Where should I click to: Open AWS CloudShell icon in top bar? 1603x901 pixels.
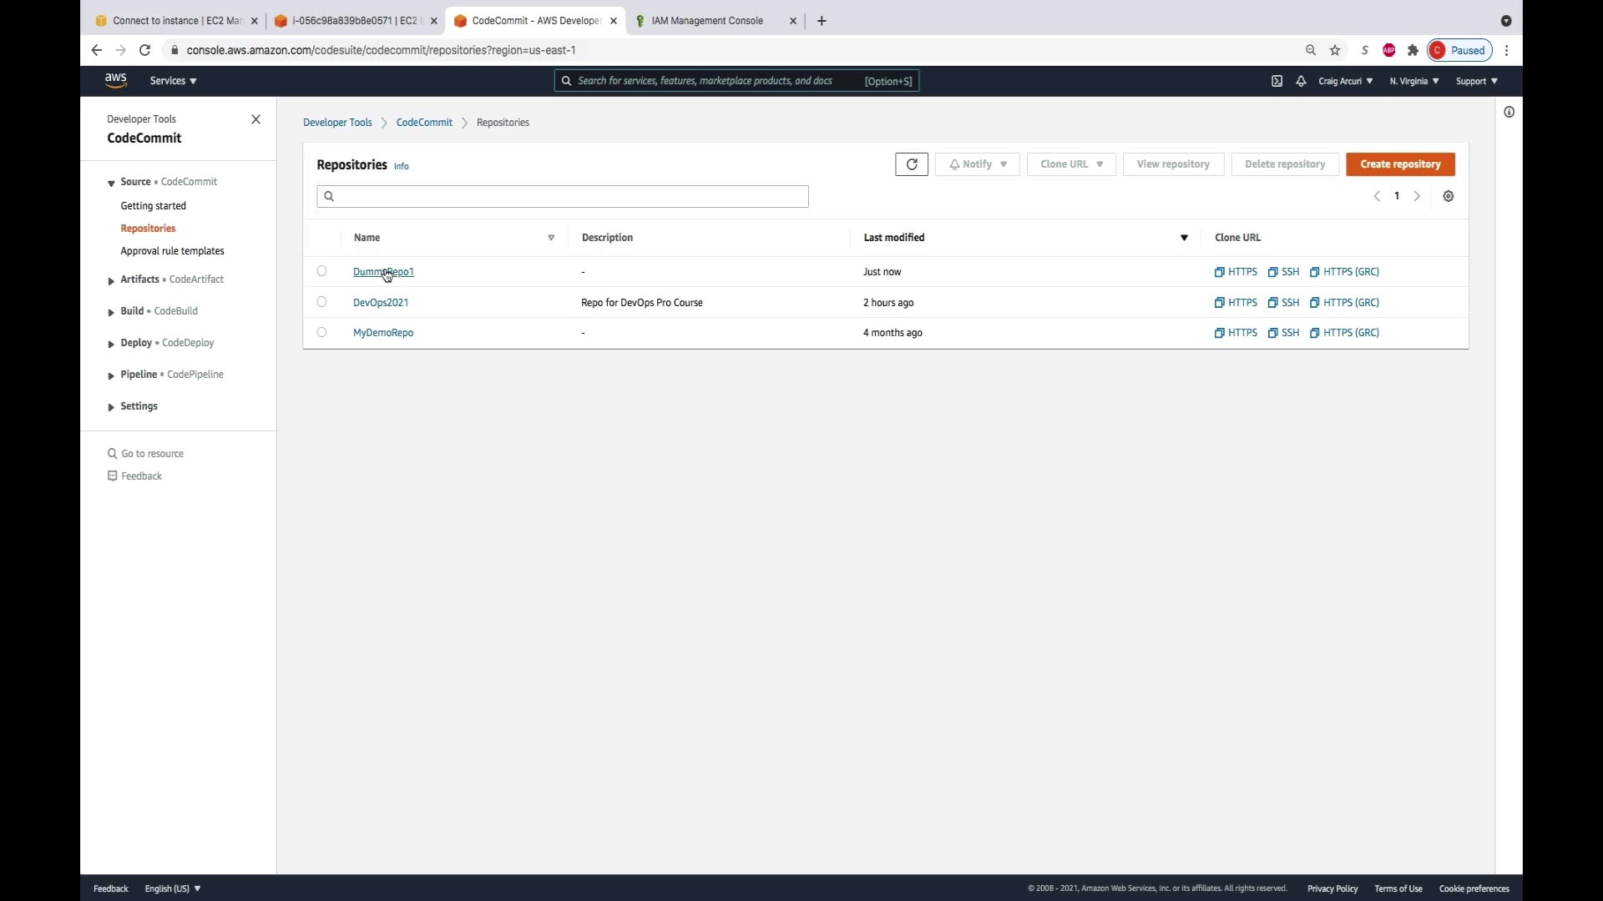pos(1277,81)
